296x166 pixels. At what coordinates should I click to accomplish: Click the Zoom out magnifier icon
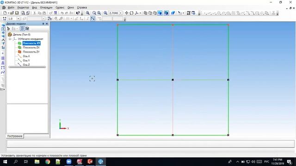click(x=99, y=13)
